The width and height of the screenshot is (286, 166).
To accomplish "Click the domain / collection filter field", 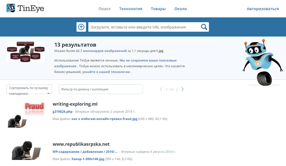I will point(101,89).
